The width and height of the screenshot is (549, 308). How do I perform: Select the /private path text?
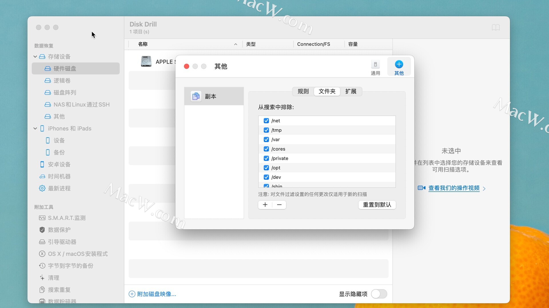coord(280,158)
